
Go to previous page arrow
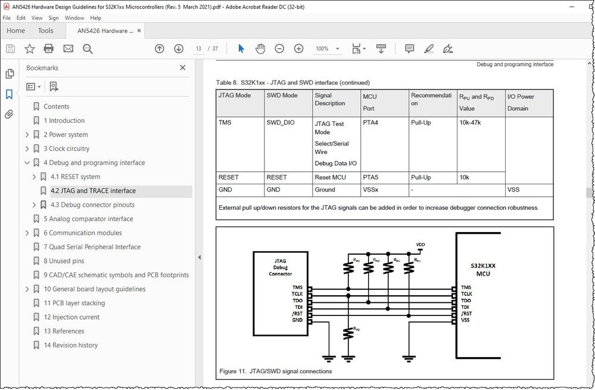[x=160, y=49]
